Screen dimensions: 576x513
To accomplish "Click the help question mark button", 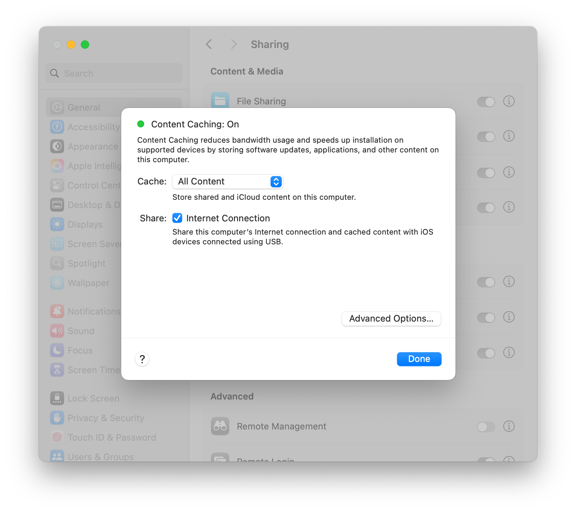I will 142,359.
